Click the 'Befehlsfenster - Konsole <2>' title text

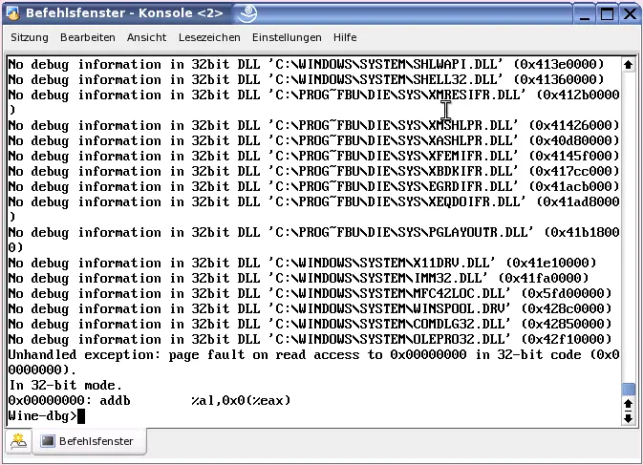[124, 13]
